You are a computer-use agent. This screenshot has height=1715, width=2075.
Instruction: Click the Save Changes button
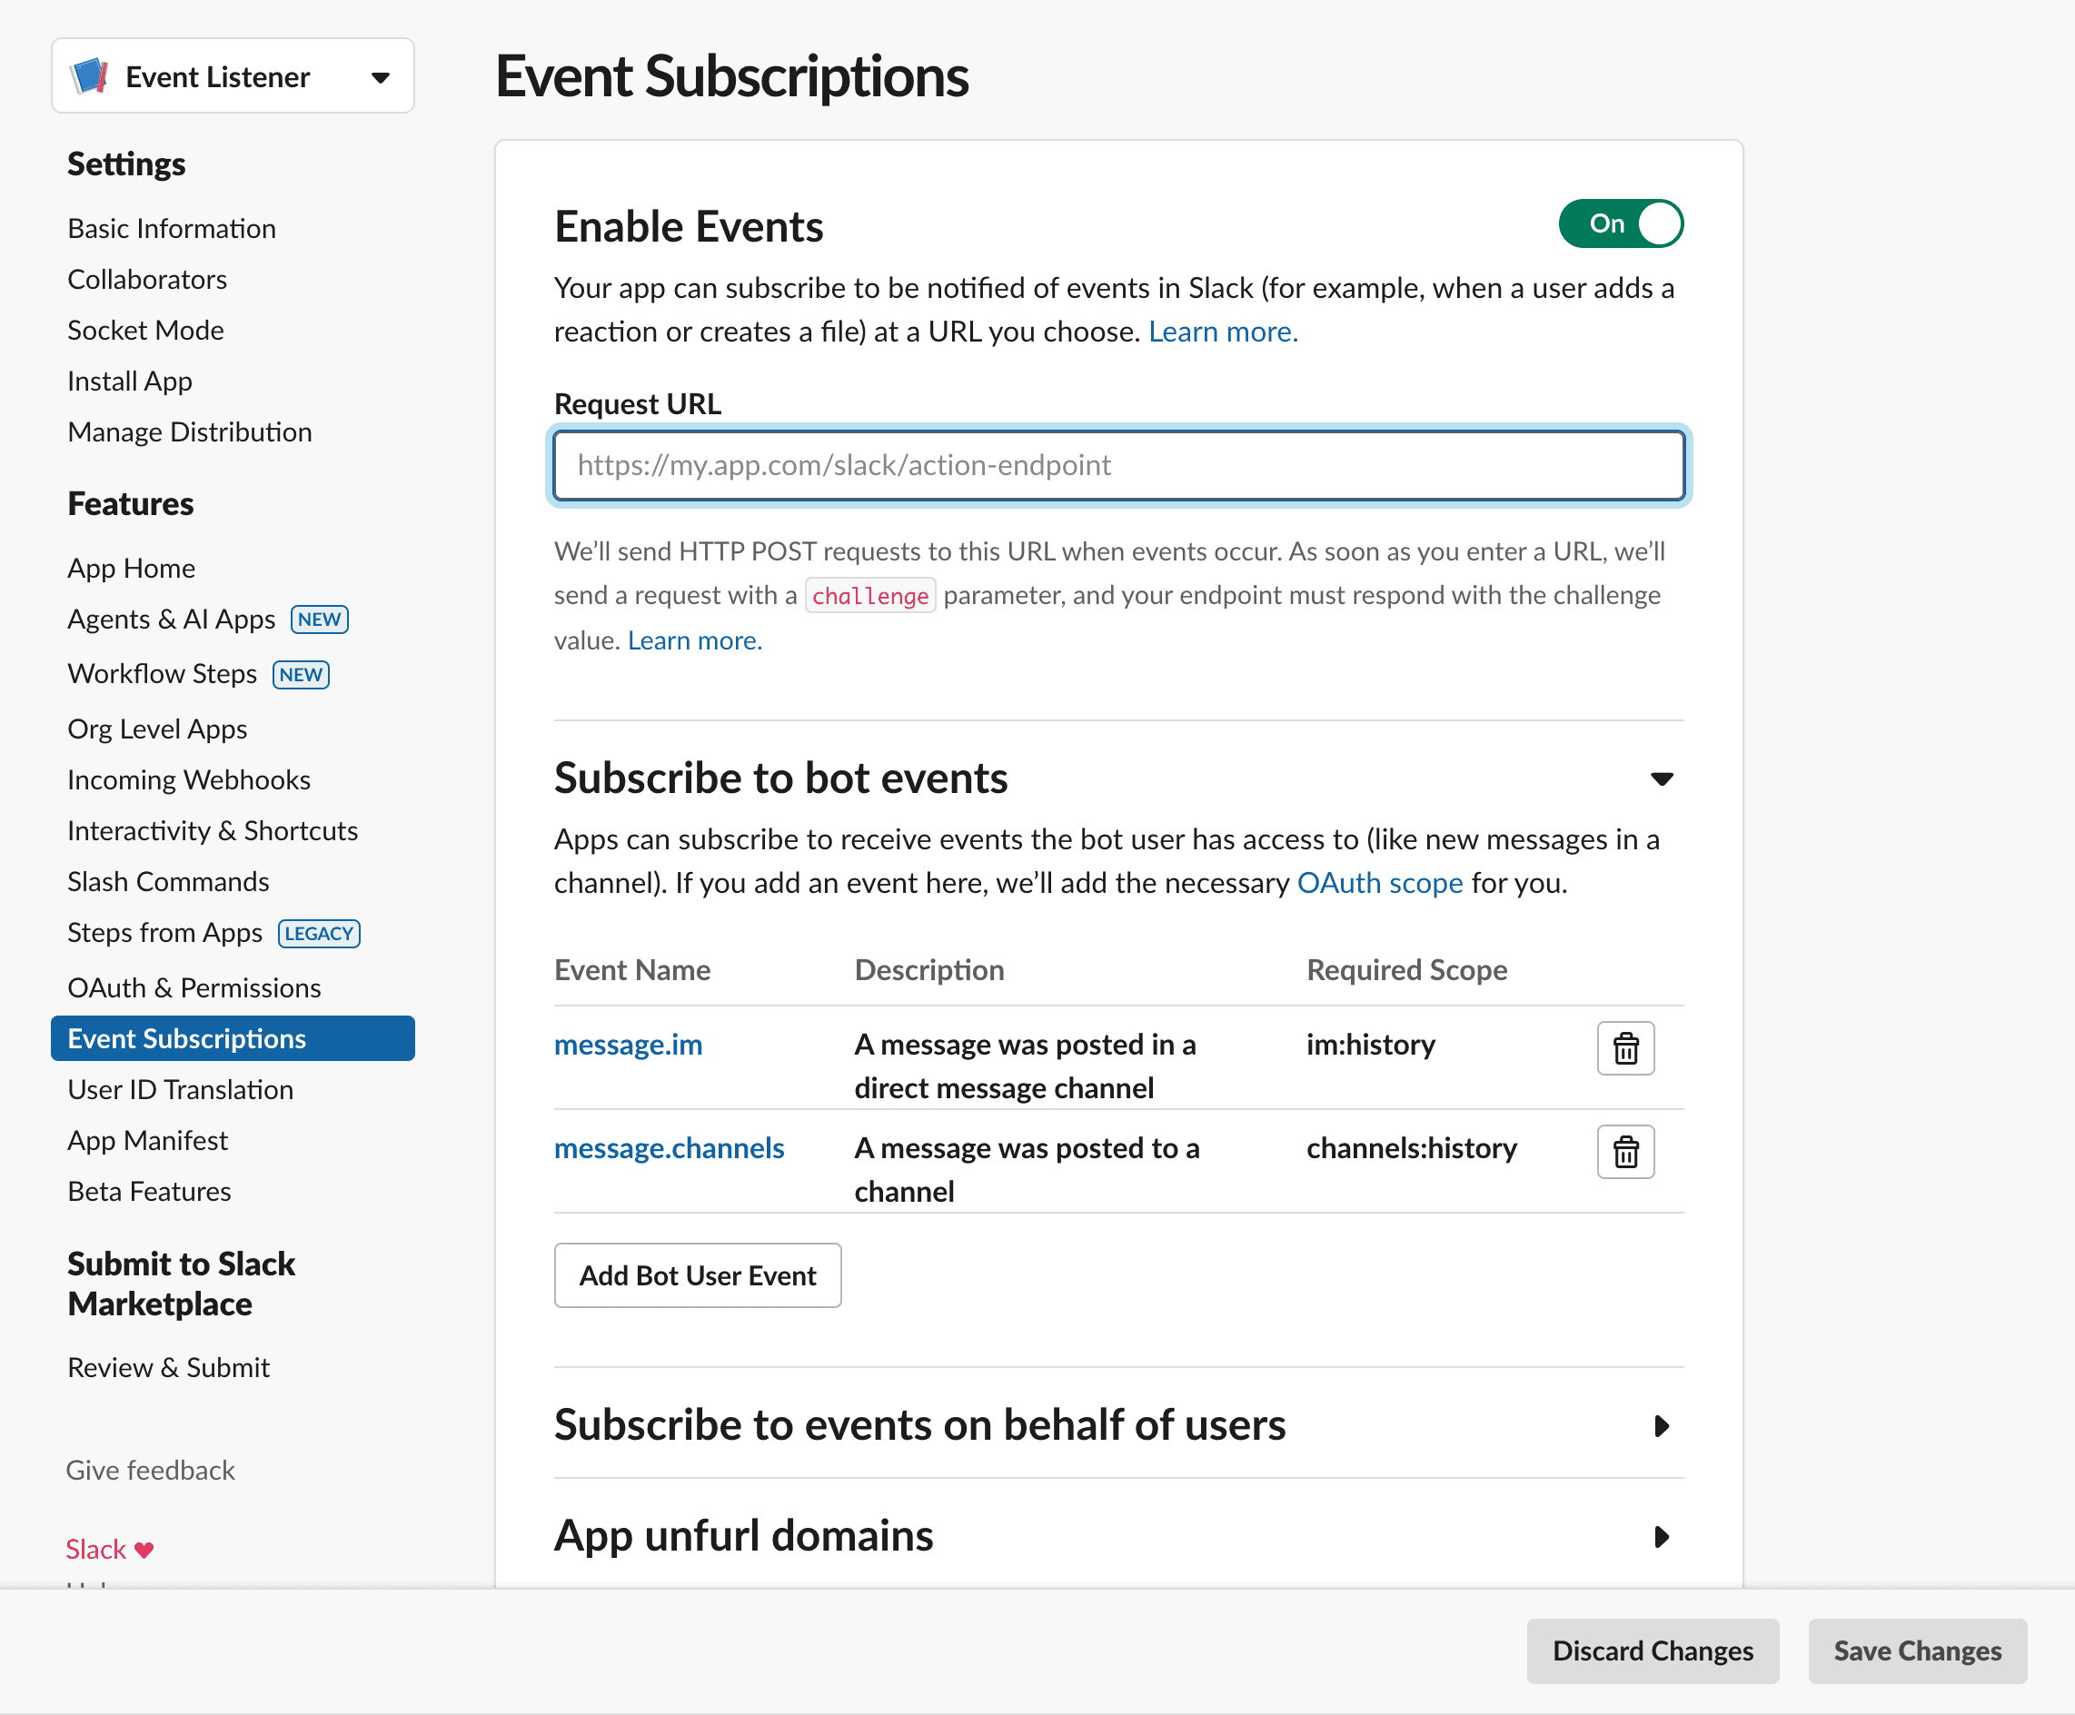(x=1917, y=1651)
